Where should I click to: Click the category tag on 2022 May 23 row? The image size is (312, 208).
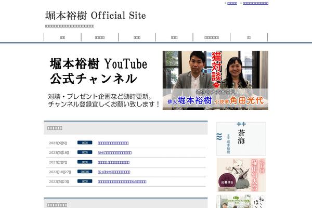click(x=84, y=181)
